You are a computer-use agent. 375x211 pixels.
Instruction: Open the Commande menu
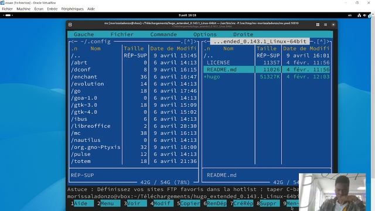[163, 35]
